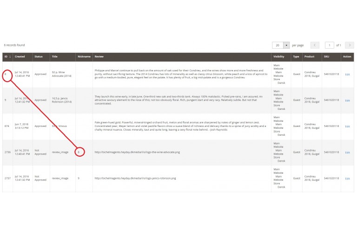This screenshot has width=357, height=234.
Task: Edit the review with ID 674
Action: point(347,126)
